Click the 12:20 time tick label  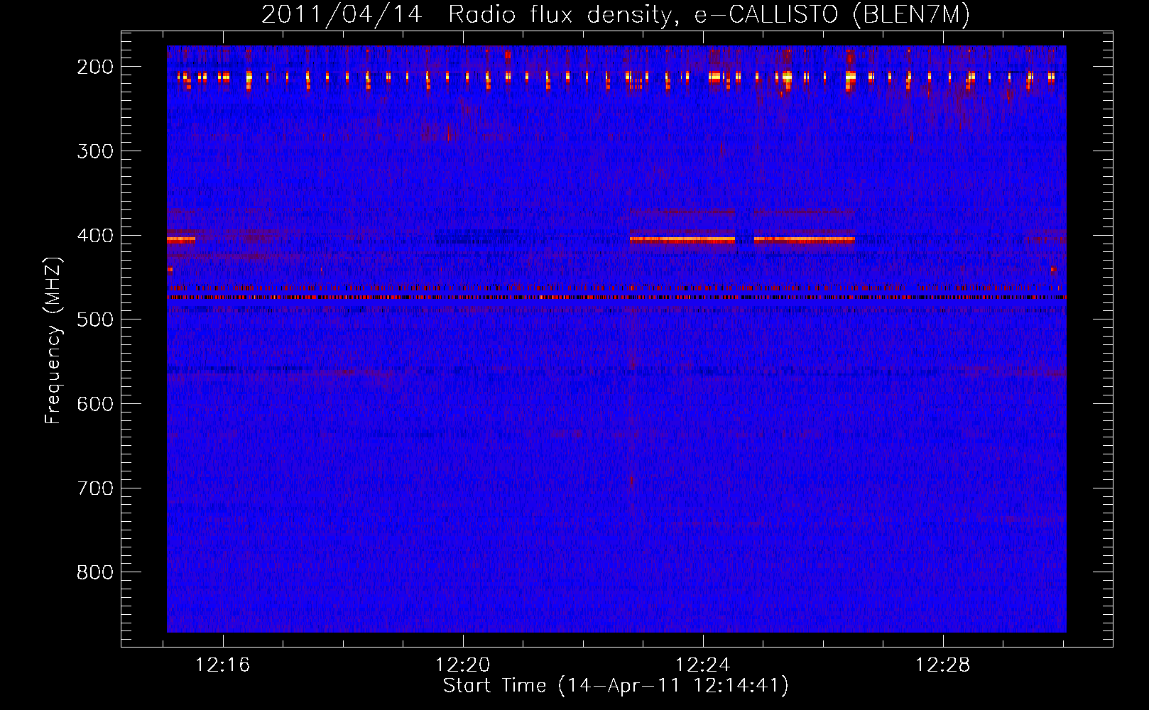[463, 665]
